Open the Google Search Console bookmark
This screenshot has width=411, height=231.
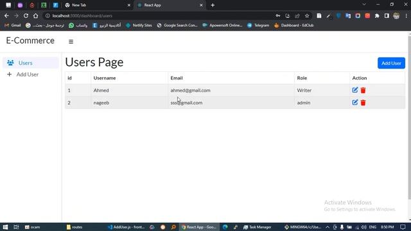[x=177, y=26]
